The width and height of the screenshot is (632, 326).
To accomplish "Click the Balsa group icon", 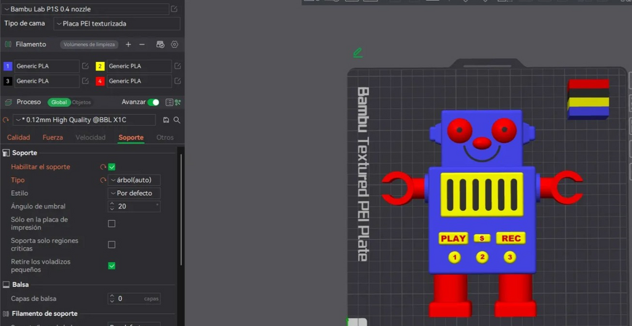I will (6, 285).
